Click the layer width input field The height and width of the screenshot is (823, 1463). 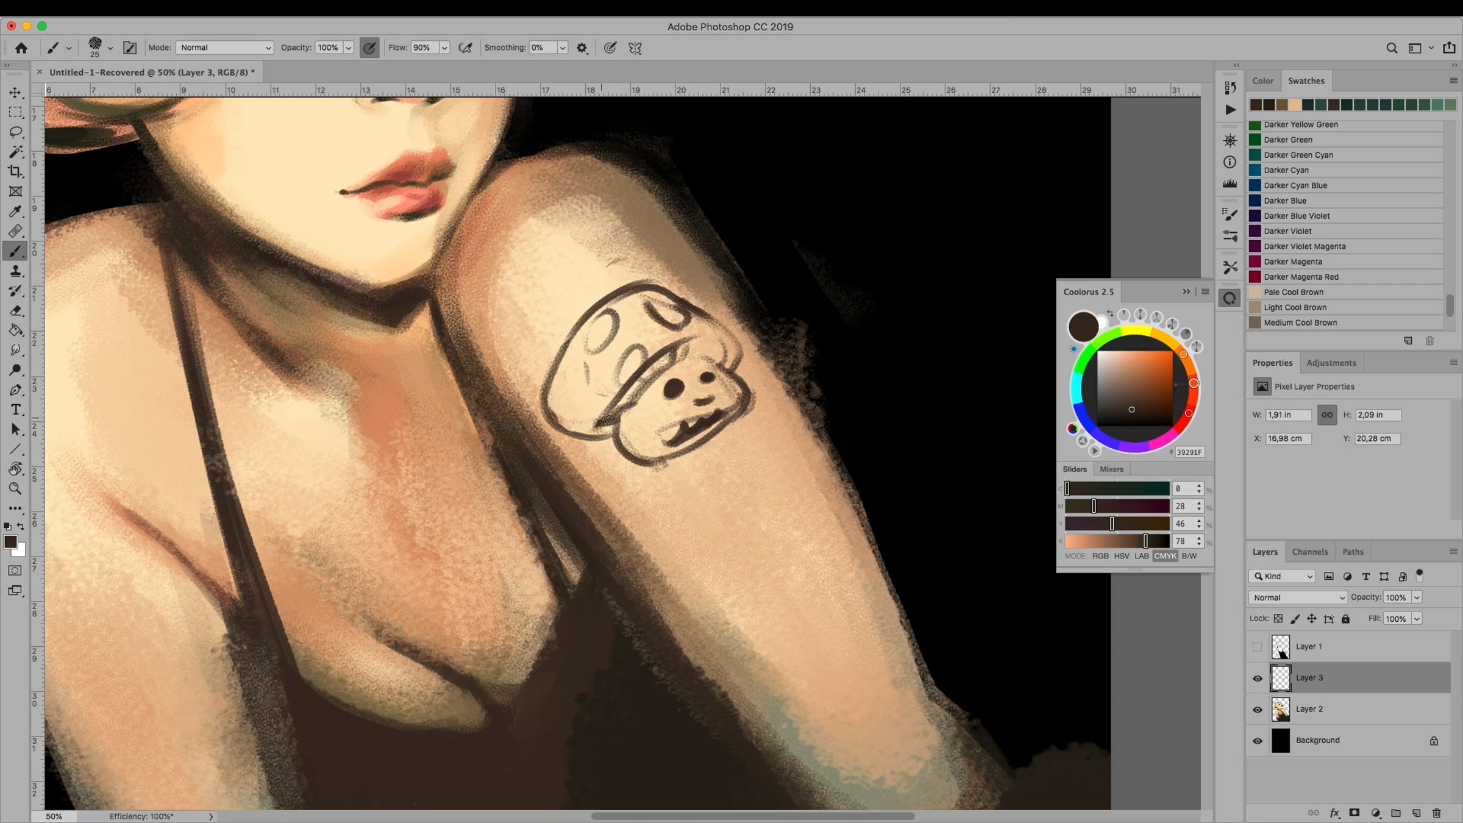1287,415
